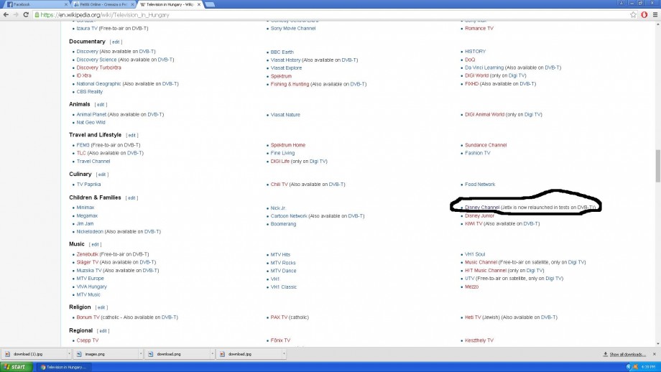Open the Minimax link
Image resolution: width=661 pixels, height=372 pixels.
tap(85, 208)
